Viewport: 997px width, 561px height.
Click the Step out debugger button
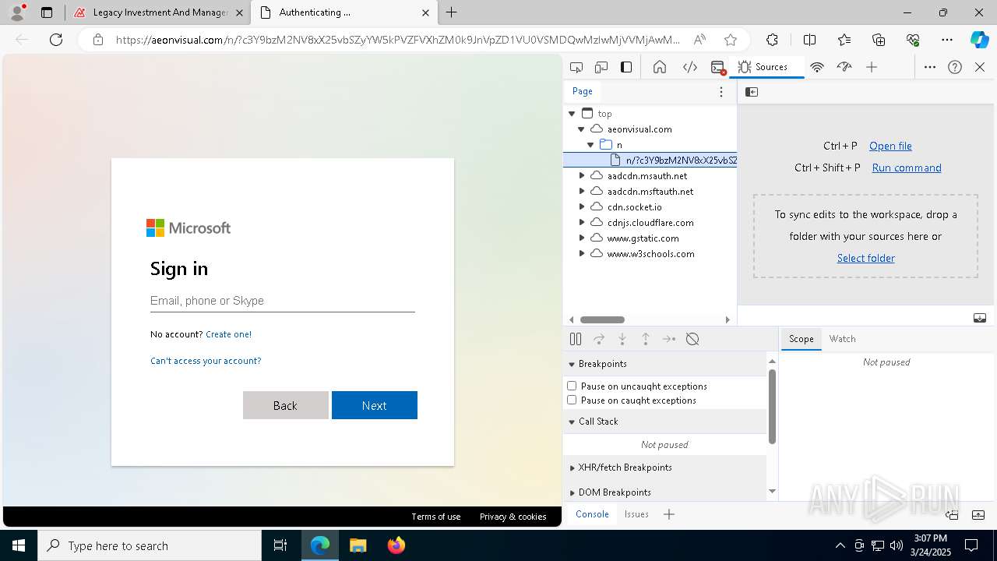point(646,339)
